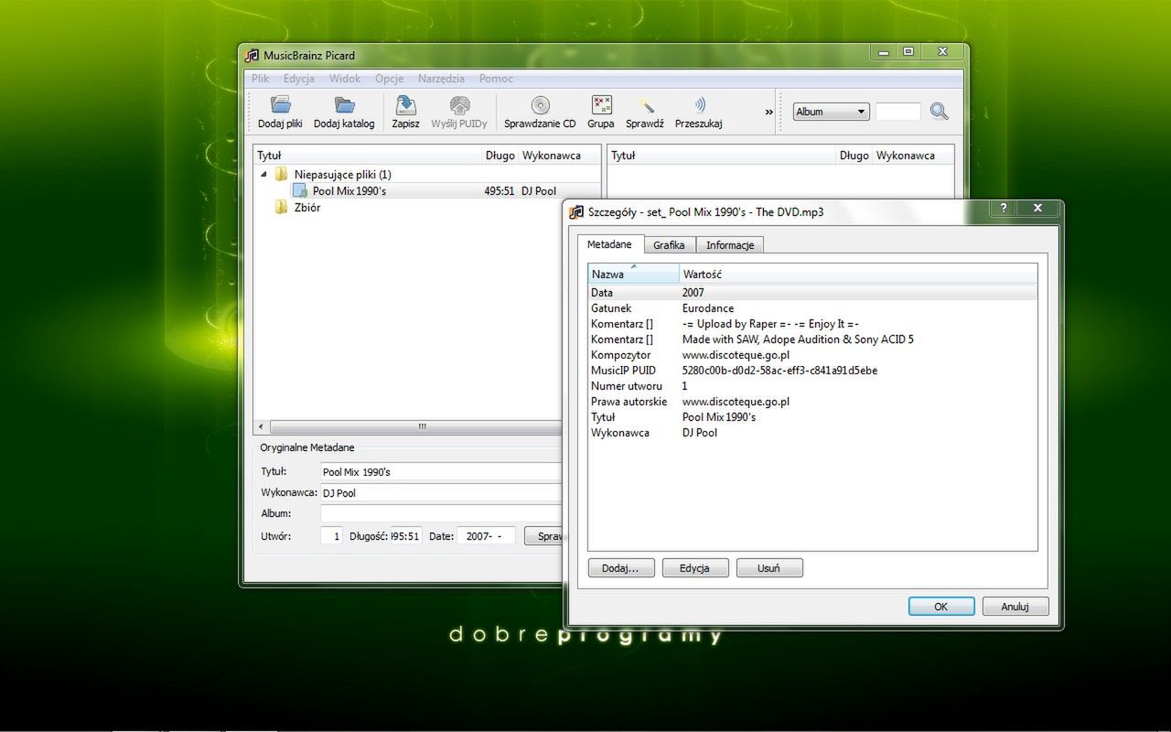Screen dimensions: 1171x732
Task: Open the Plik menu
Action: 261,79
